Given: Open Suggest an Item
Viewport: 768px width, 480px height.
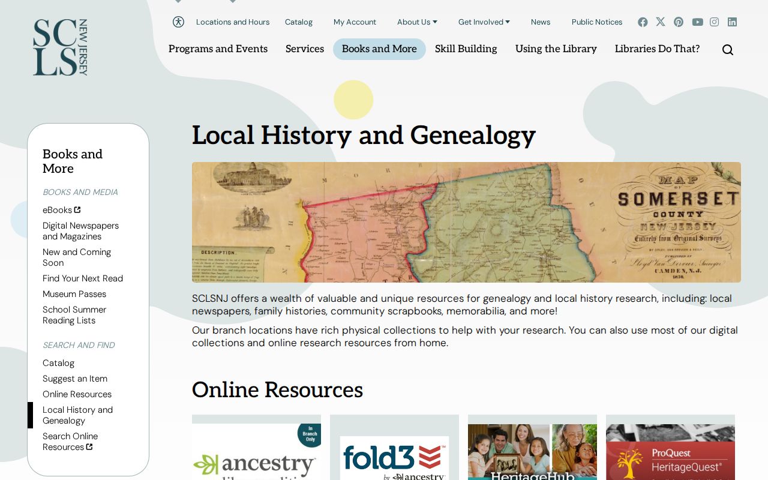Looking at the screenshot, I should click(75, 379).
